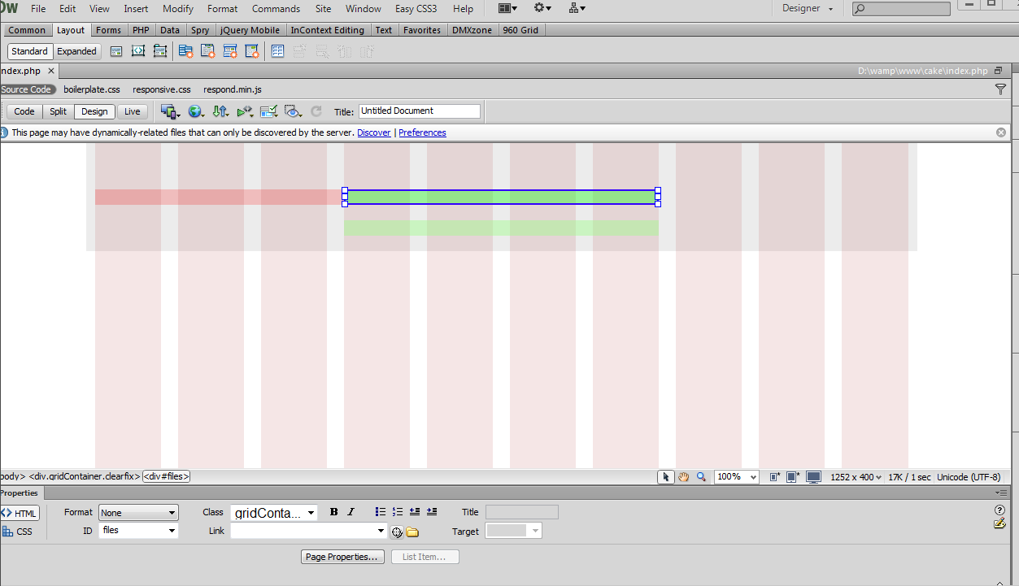Switch to desktop size window icon
This screenshot has height=586, width=1019.
pyautogui.click(x=813, y=477)
